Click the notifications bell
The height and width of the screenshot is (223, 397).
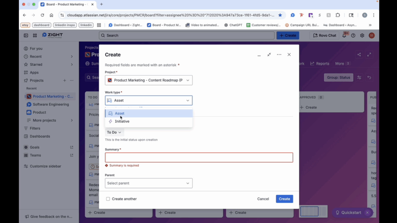click(345, 35)
